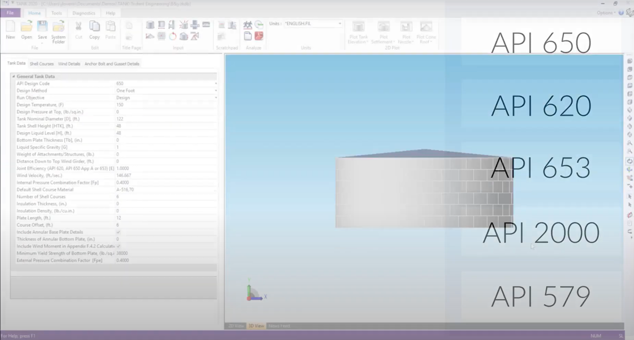
Task: Open the Units file dropdown
Action: (x=340, y=23)
